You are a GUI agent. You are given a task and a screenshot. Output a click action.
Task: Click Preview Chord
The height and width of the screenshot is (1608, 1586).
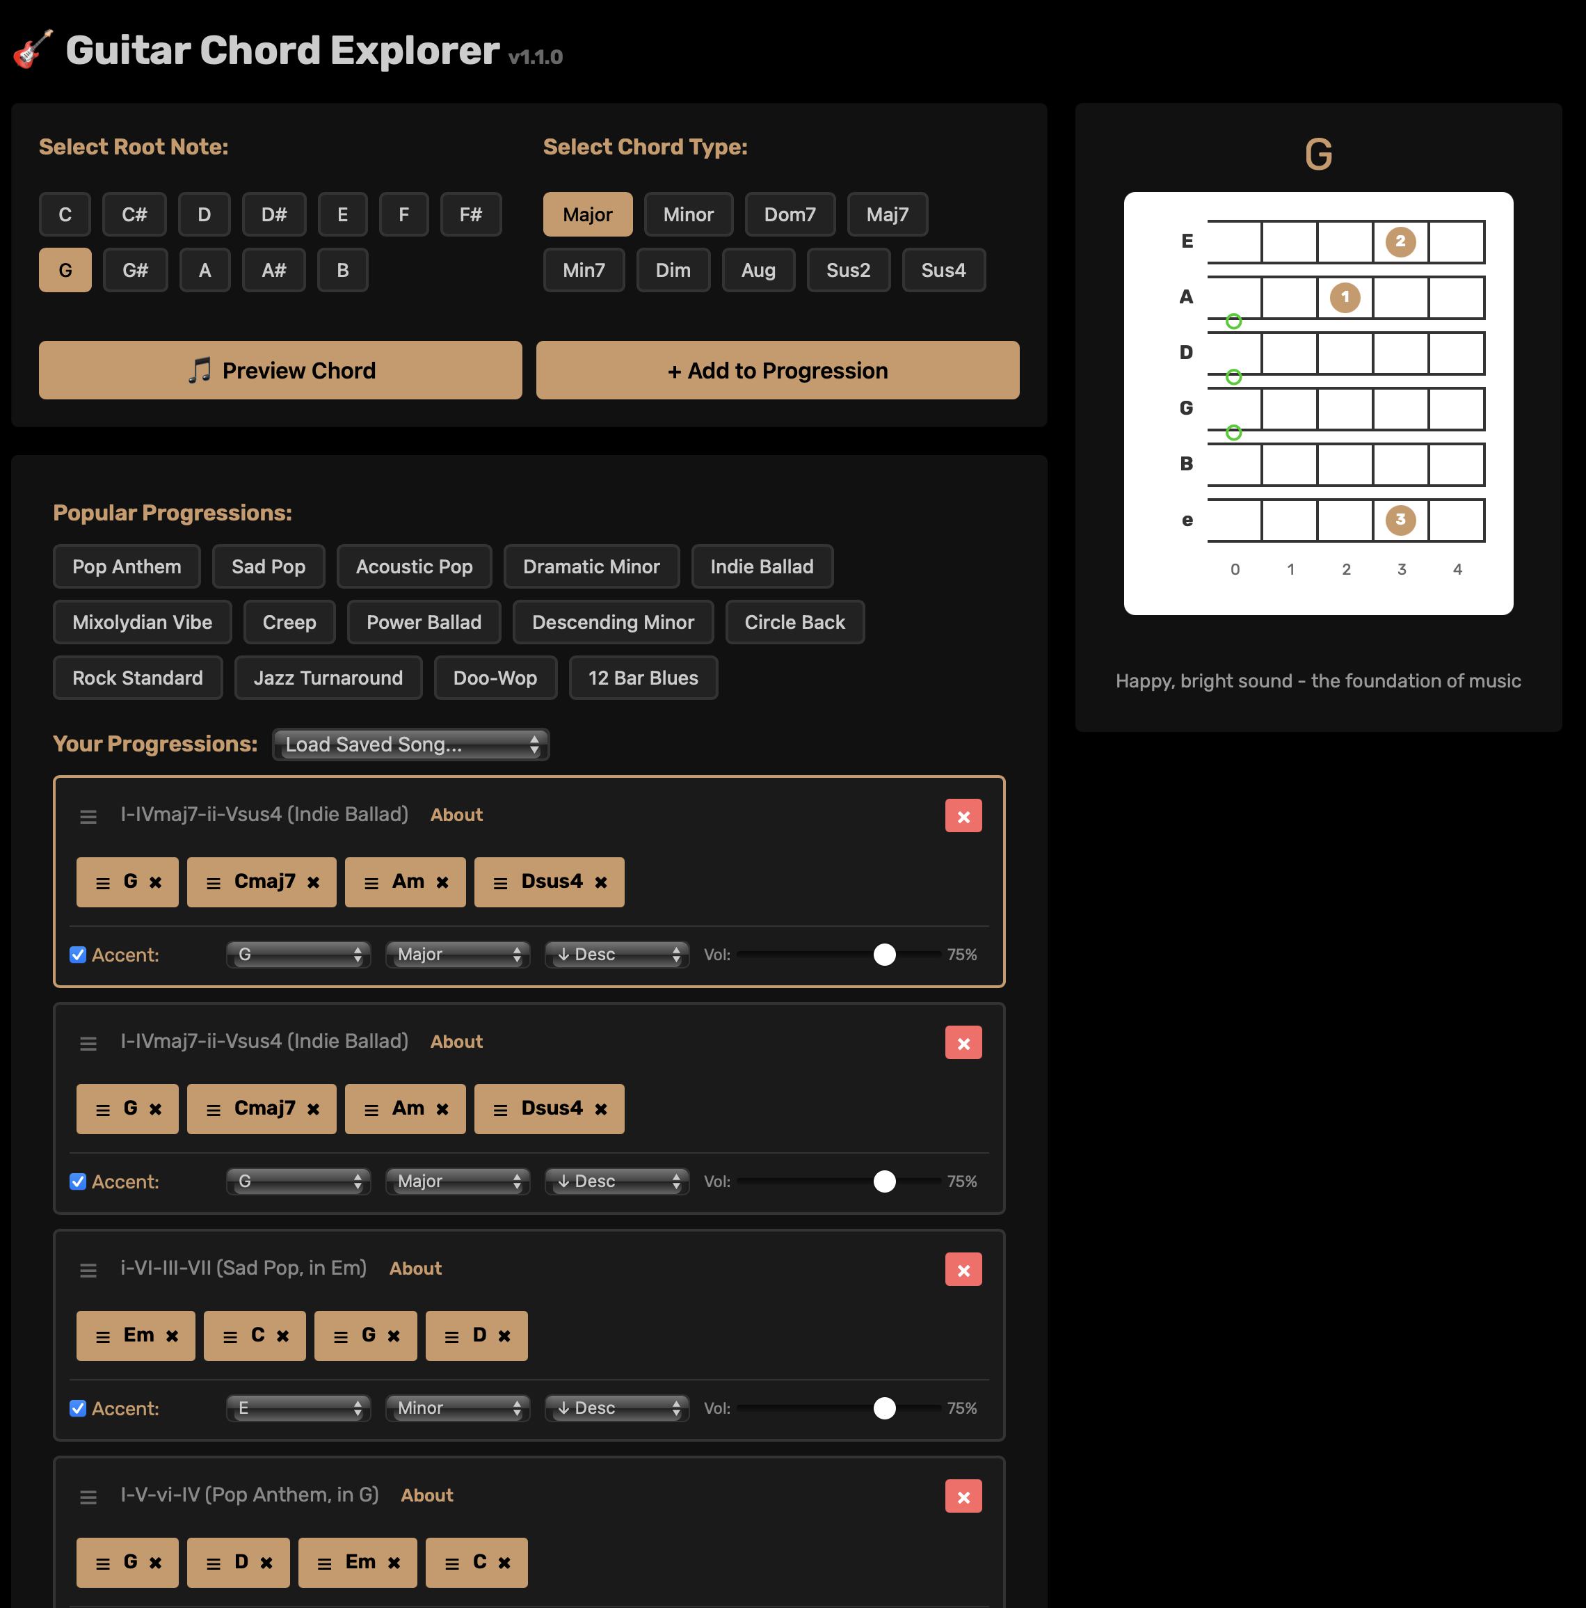point(280,369)
